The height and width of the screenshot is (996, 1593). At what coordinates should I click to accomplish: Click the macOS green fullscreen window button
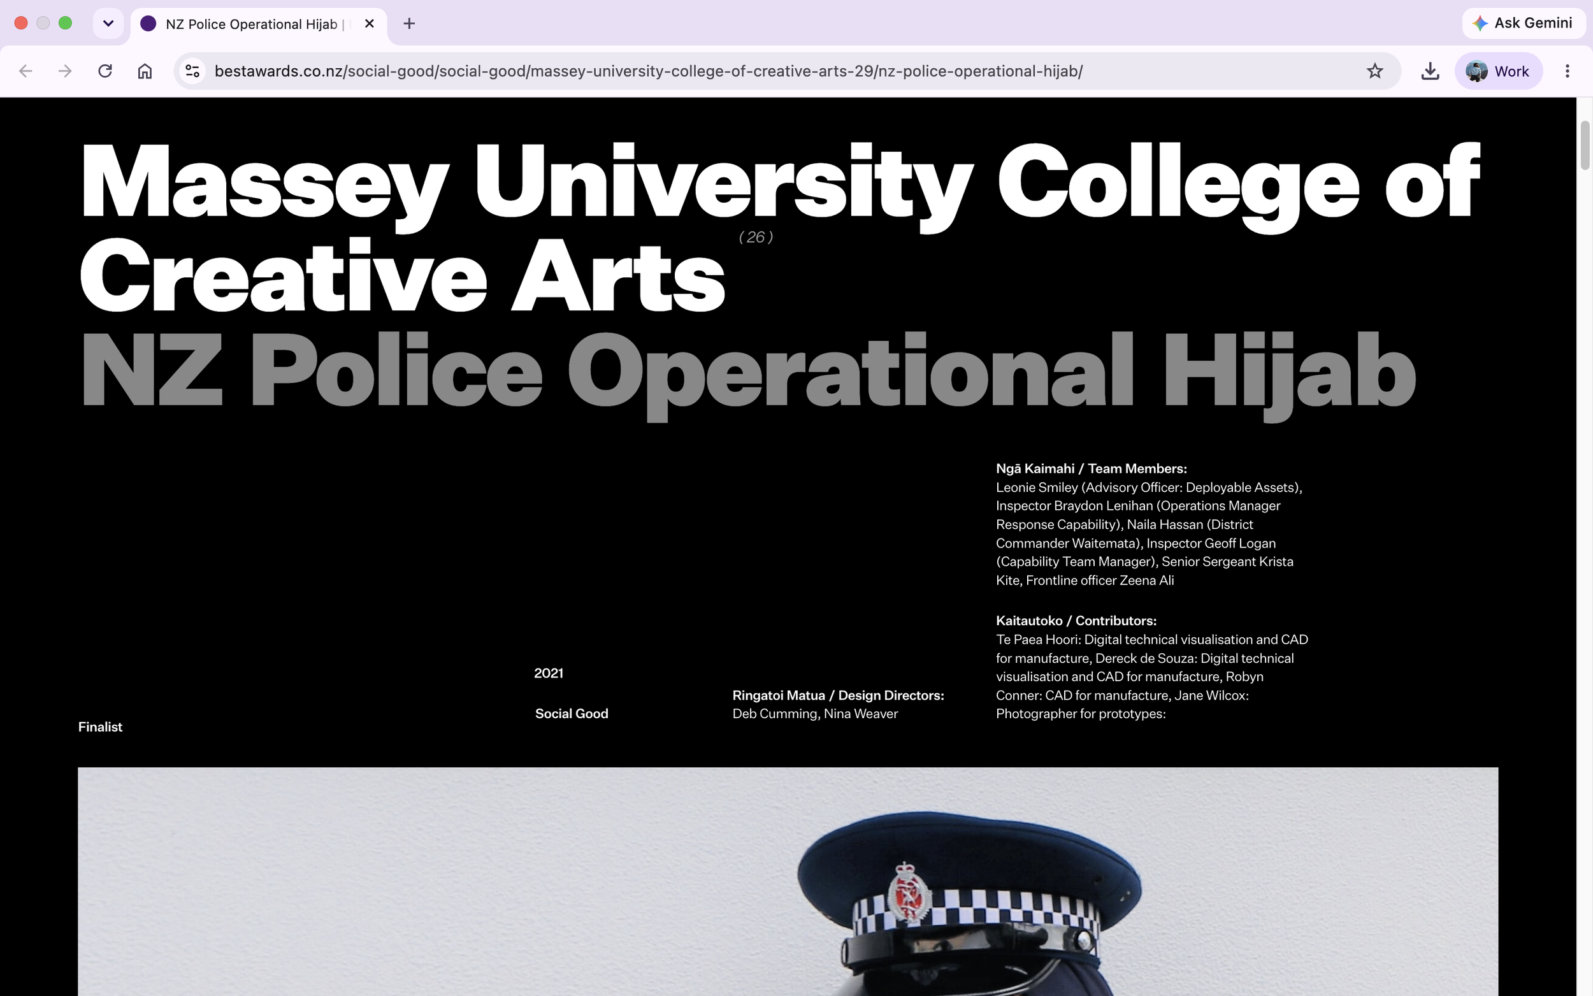click(x=65, y=23)
